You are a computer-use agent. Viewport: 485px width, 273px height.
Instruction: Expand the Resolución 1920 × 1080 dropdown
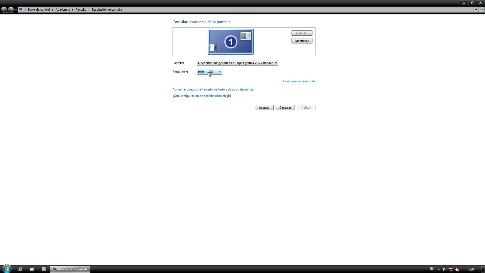[x=209, y=72]
